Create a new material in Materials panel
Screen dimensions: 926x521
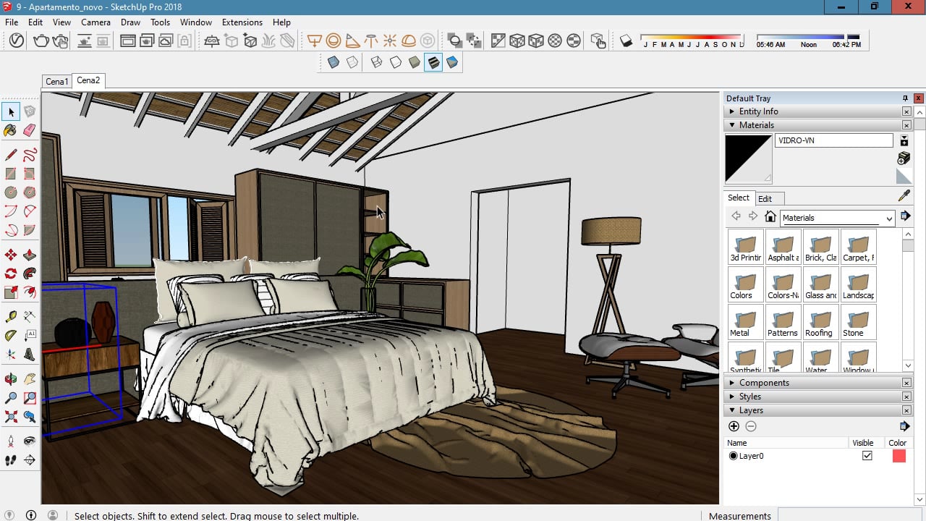pos(904,158)
